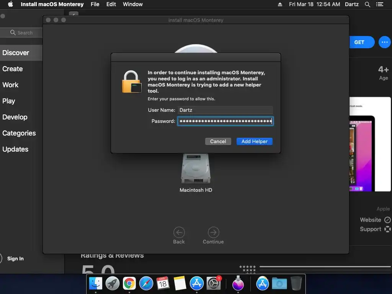Open Notes from the Dock
Image resolution: width=392 pixels, height=294 pixels.
tap(180, 284)
